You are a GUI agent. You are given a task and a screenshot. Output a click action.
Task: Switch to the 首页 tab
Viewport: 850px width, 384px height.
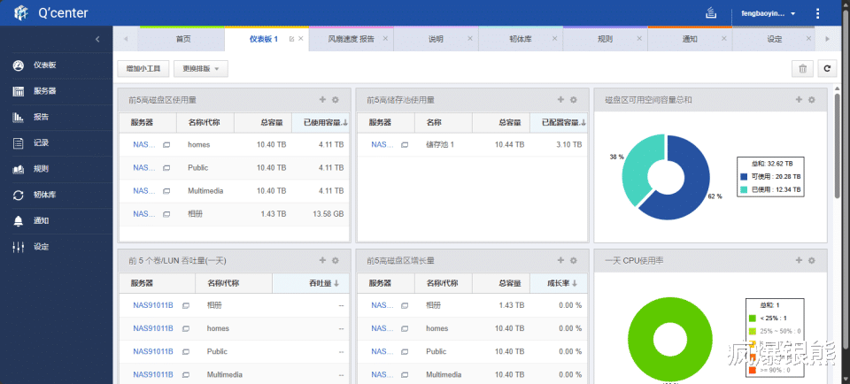point(182,39)
